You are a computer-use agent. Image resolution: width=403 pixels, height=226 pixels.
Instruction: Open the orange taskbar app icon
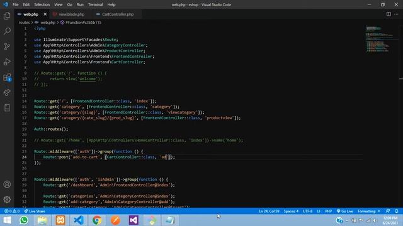(115, 220)
